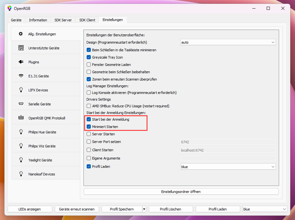The image size is (295, 220).
Task: Click the OpenRGB logo in title bar
Action: coord(10,8)
